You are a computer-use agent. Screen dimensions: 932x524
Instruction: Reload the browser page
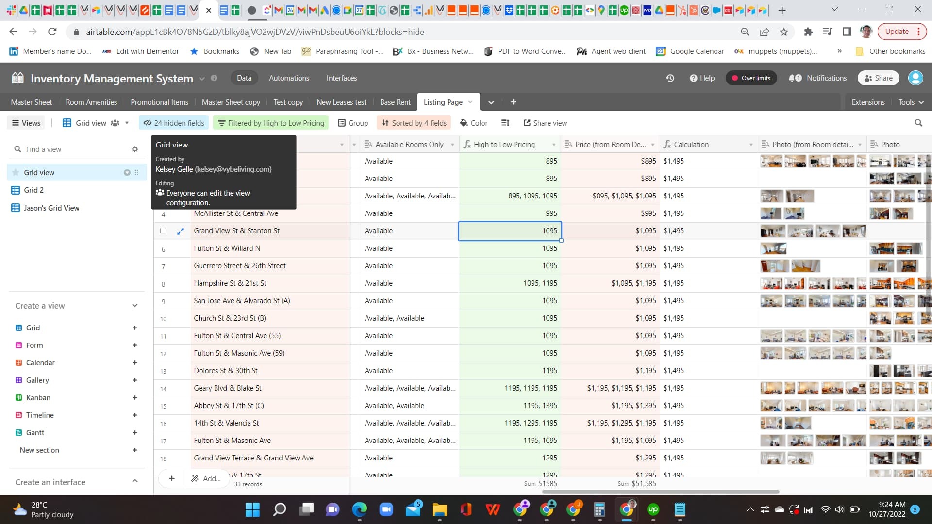click(52, 32)
